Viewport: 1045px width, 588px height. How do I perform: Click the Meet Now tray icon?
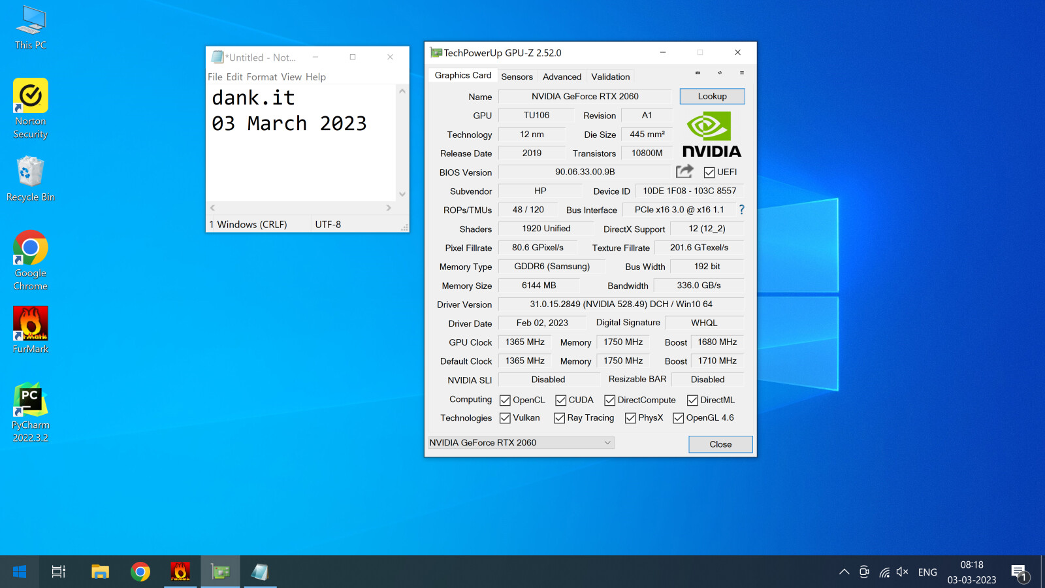click(864, 572)
